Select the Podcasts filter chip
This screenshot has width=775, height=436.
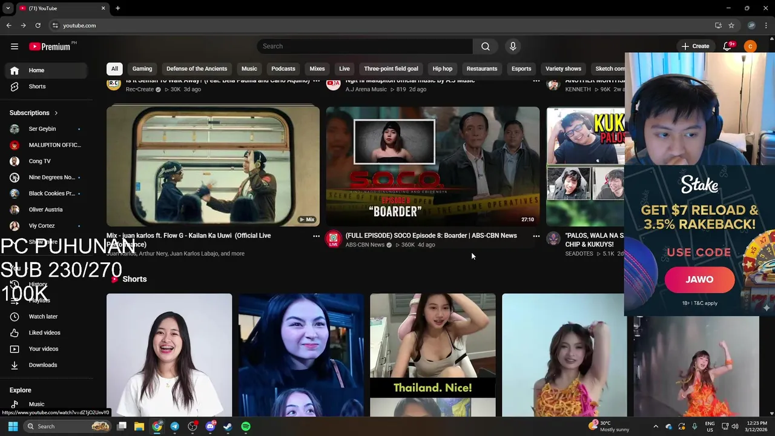click(x=283, y=68)
